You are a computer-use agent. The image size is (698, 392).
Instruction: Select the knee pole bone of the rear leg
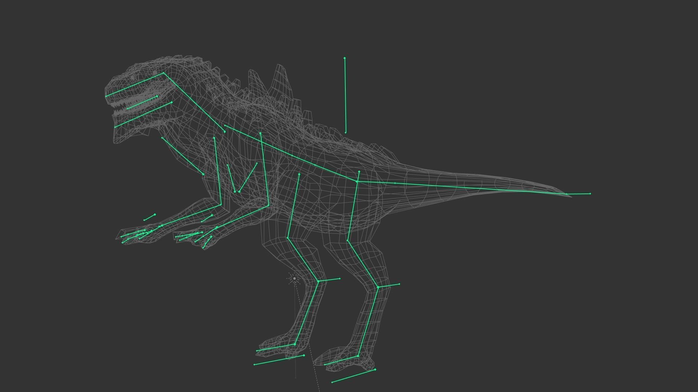click(x=389, y=286)
